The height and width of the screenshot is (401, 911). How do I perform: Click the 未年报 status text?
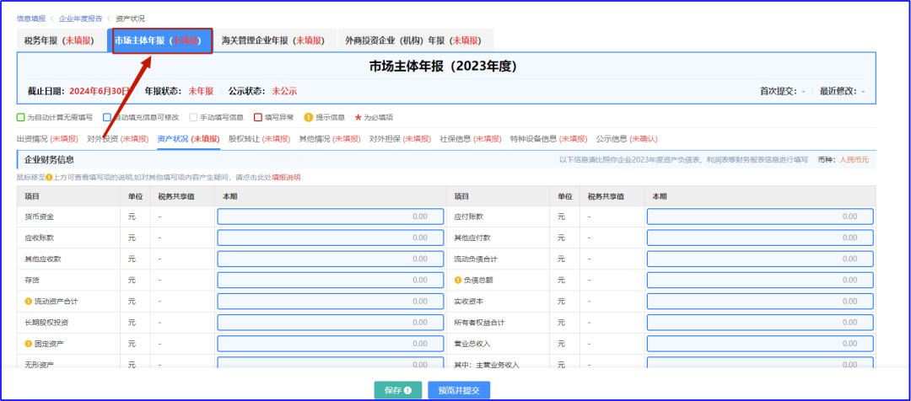[201, 91]
